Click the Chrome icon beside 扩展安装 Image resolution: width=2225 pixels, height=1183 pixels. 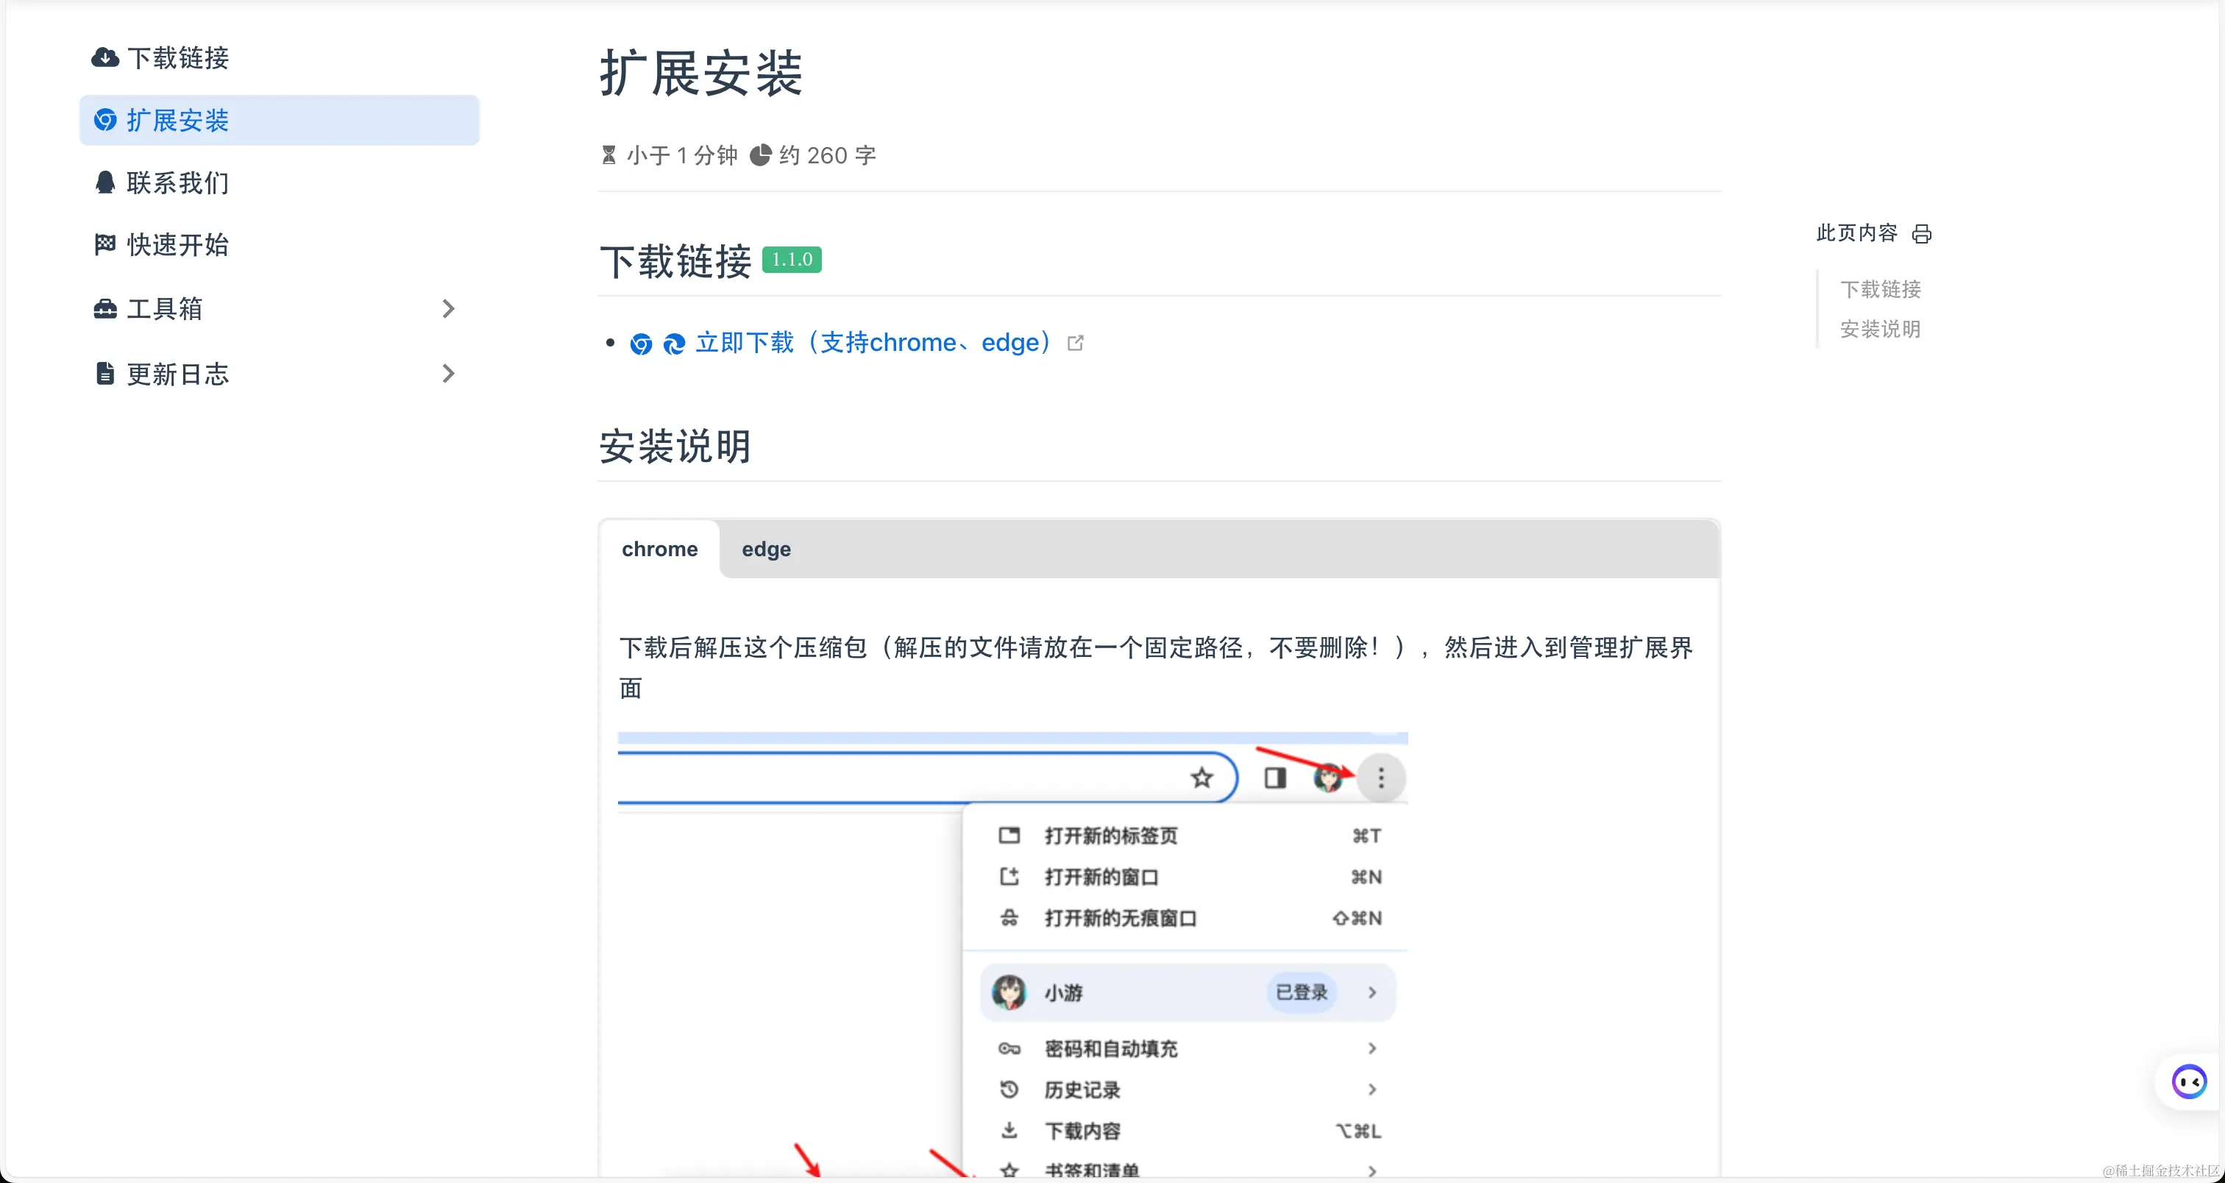click(x=104, y=120)
